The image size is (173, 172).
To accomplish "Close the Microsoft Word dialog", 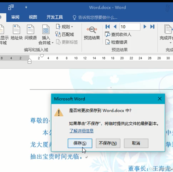I will 160,99.
